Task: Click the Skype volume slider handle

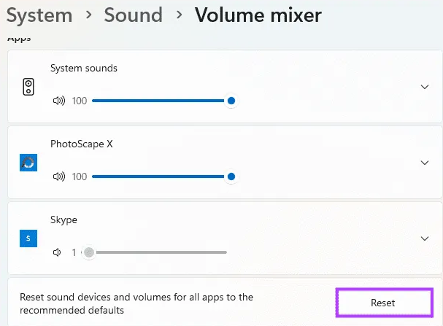Action: tap(89, 252)
